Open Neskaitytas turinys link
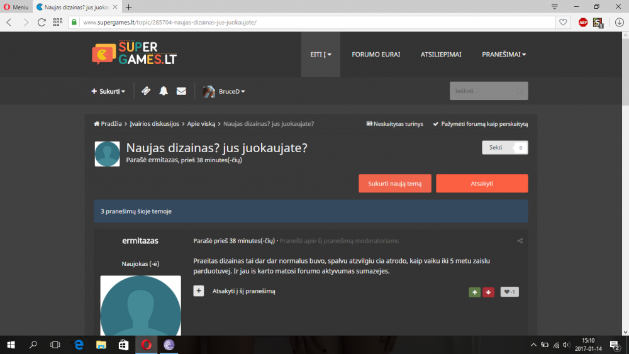This screenshot has height=354, width=629. click(395, 124)
